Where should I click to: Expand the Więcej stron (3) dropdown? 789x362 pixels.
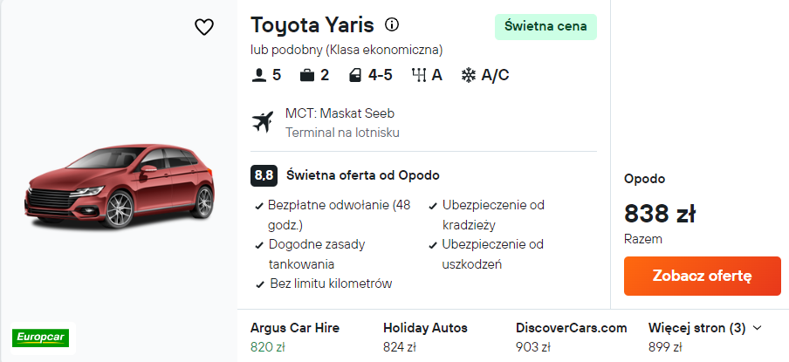(704, 328)
